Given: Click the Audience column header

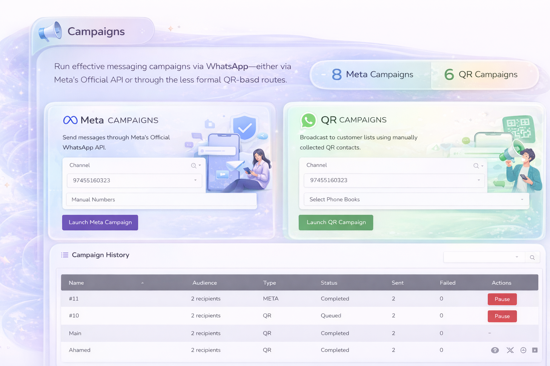Looking at the screenshot, I should tap(205, 283).
